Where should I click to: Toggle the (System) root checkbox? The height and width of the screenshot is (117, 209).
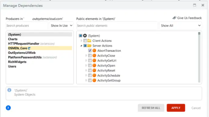point(80,35)
